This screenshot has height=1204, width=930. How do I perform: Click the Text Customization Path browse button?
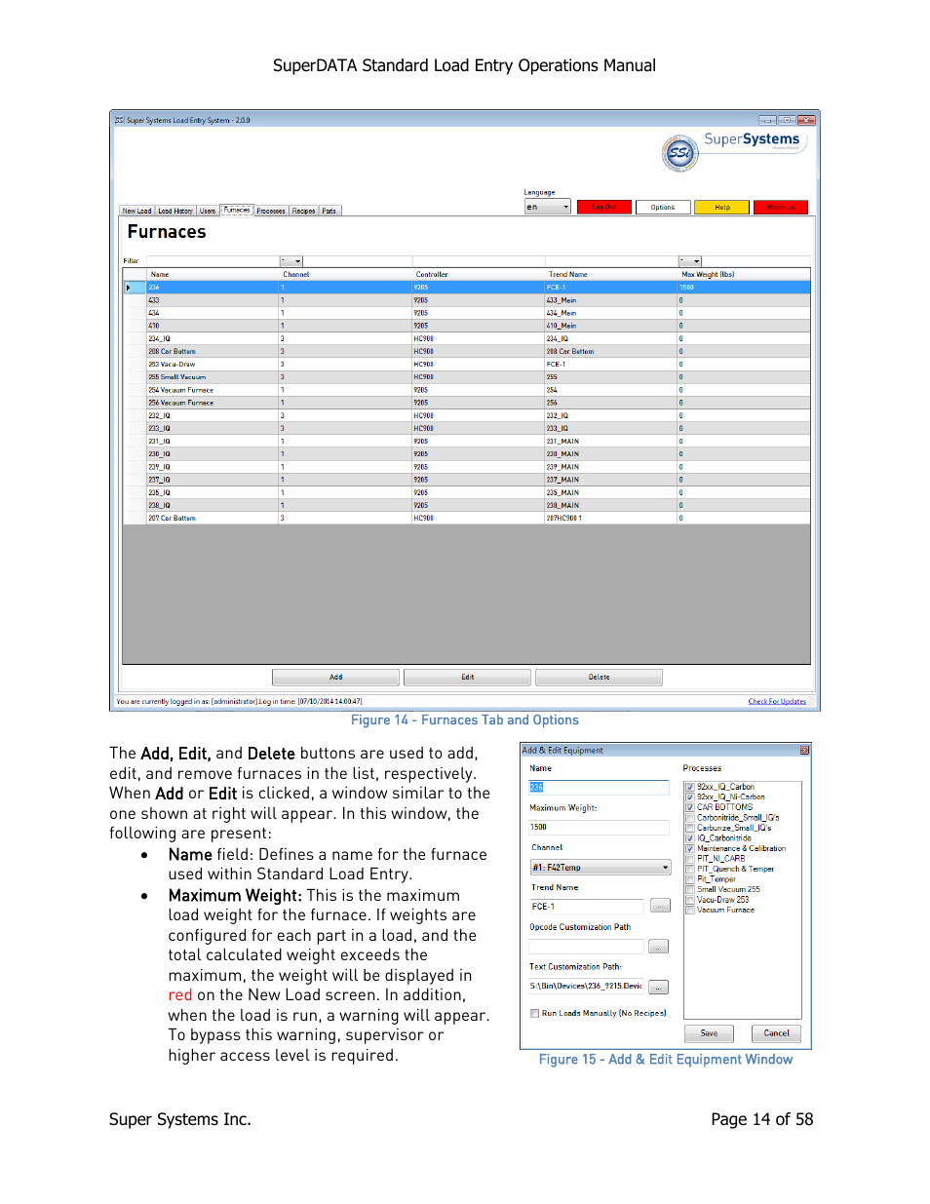[x=658, y=987]
